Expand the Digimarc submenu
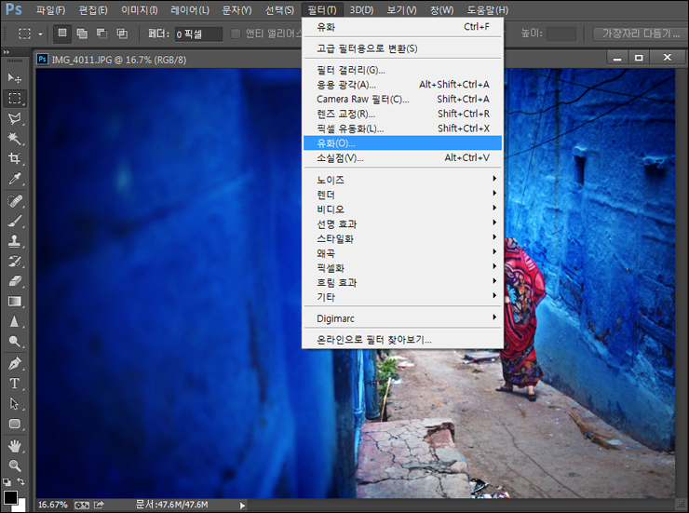The width and height of the screenshot is (689, 513). click(402, 318)
